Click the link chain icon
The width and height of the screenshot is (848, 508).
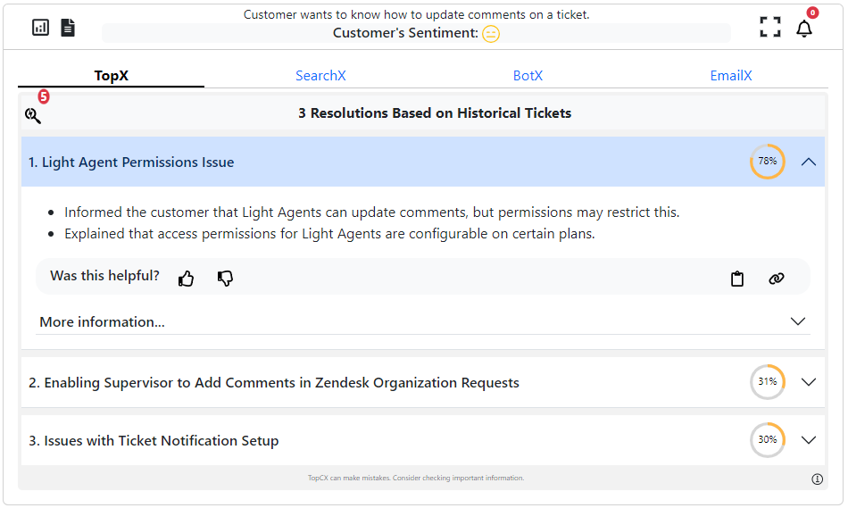[x=776, y=279]
